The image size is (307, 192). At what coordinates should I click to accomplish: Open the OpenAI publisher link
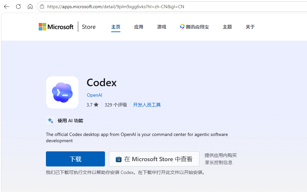click(94, 95)
